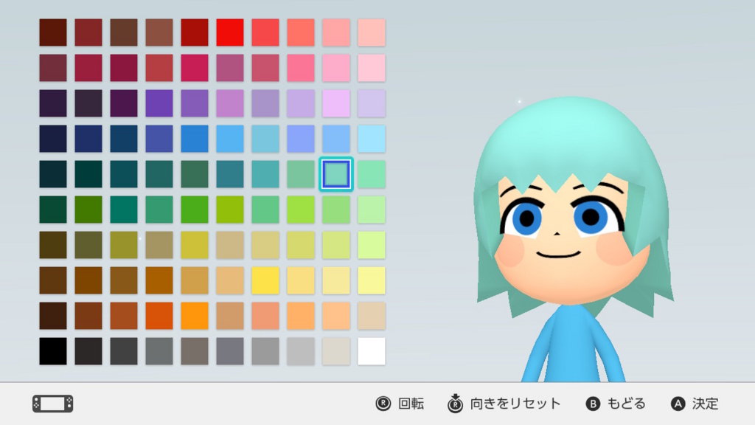Select the deep forest green swatch starting the green row
The height and width of the screenshot is (425, 755).
click(x=53, y=210)
